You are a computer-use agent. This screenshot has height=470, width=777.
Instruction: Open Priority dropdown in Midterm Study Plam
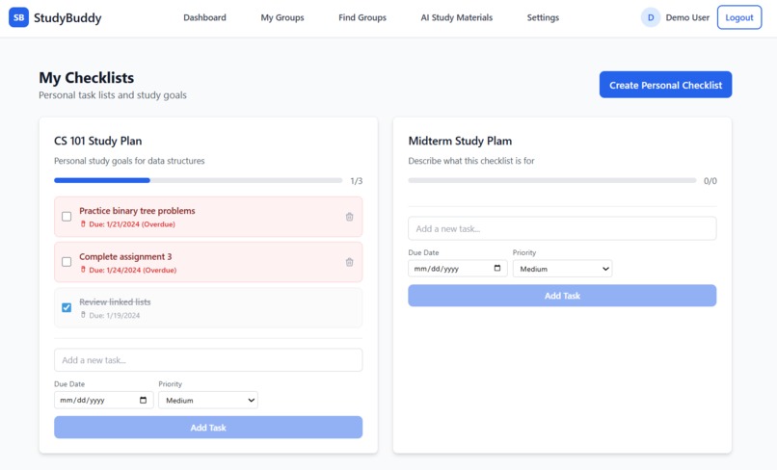click(562, 269)
